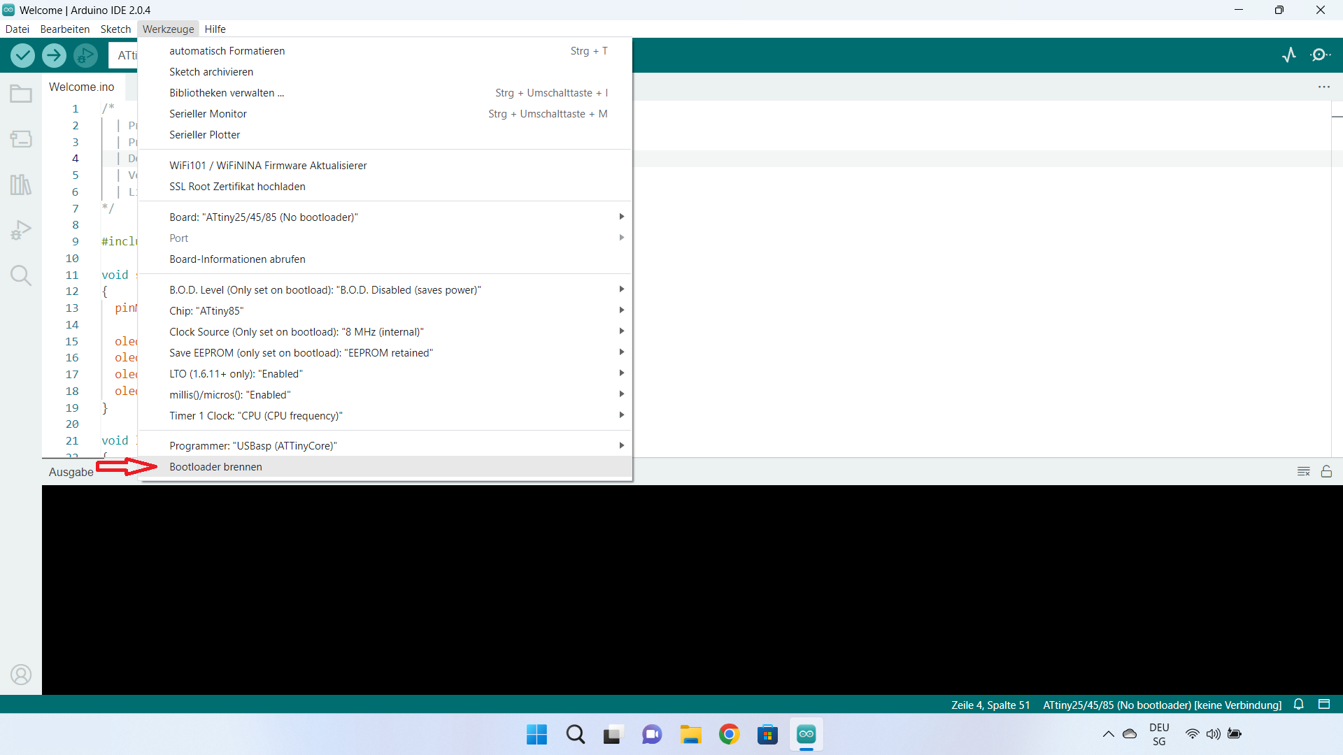Click the Verify sketch checkmark button
The image size is (1343, 755).
(x=22, y=55)
